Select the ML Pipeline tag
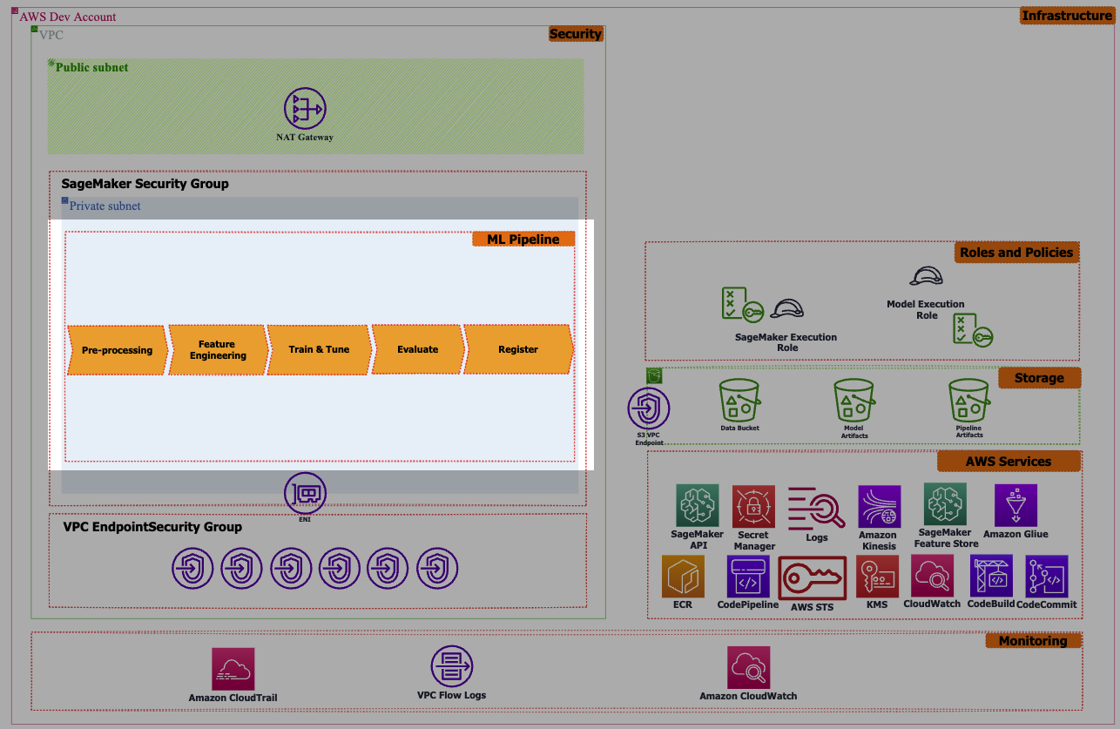The height and width of the screenshot is (729, 1120). click(523, 240)
